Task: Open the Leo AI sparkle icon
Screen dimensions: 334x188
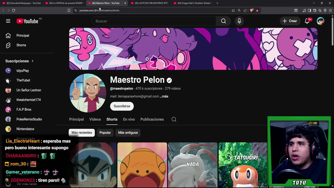Action: pos(320,10)
